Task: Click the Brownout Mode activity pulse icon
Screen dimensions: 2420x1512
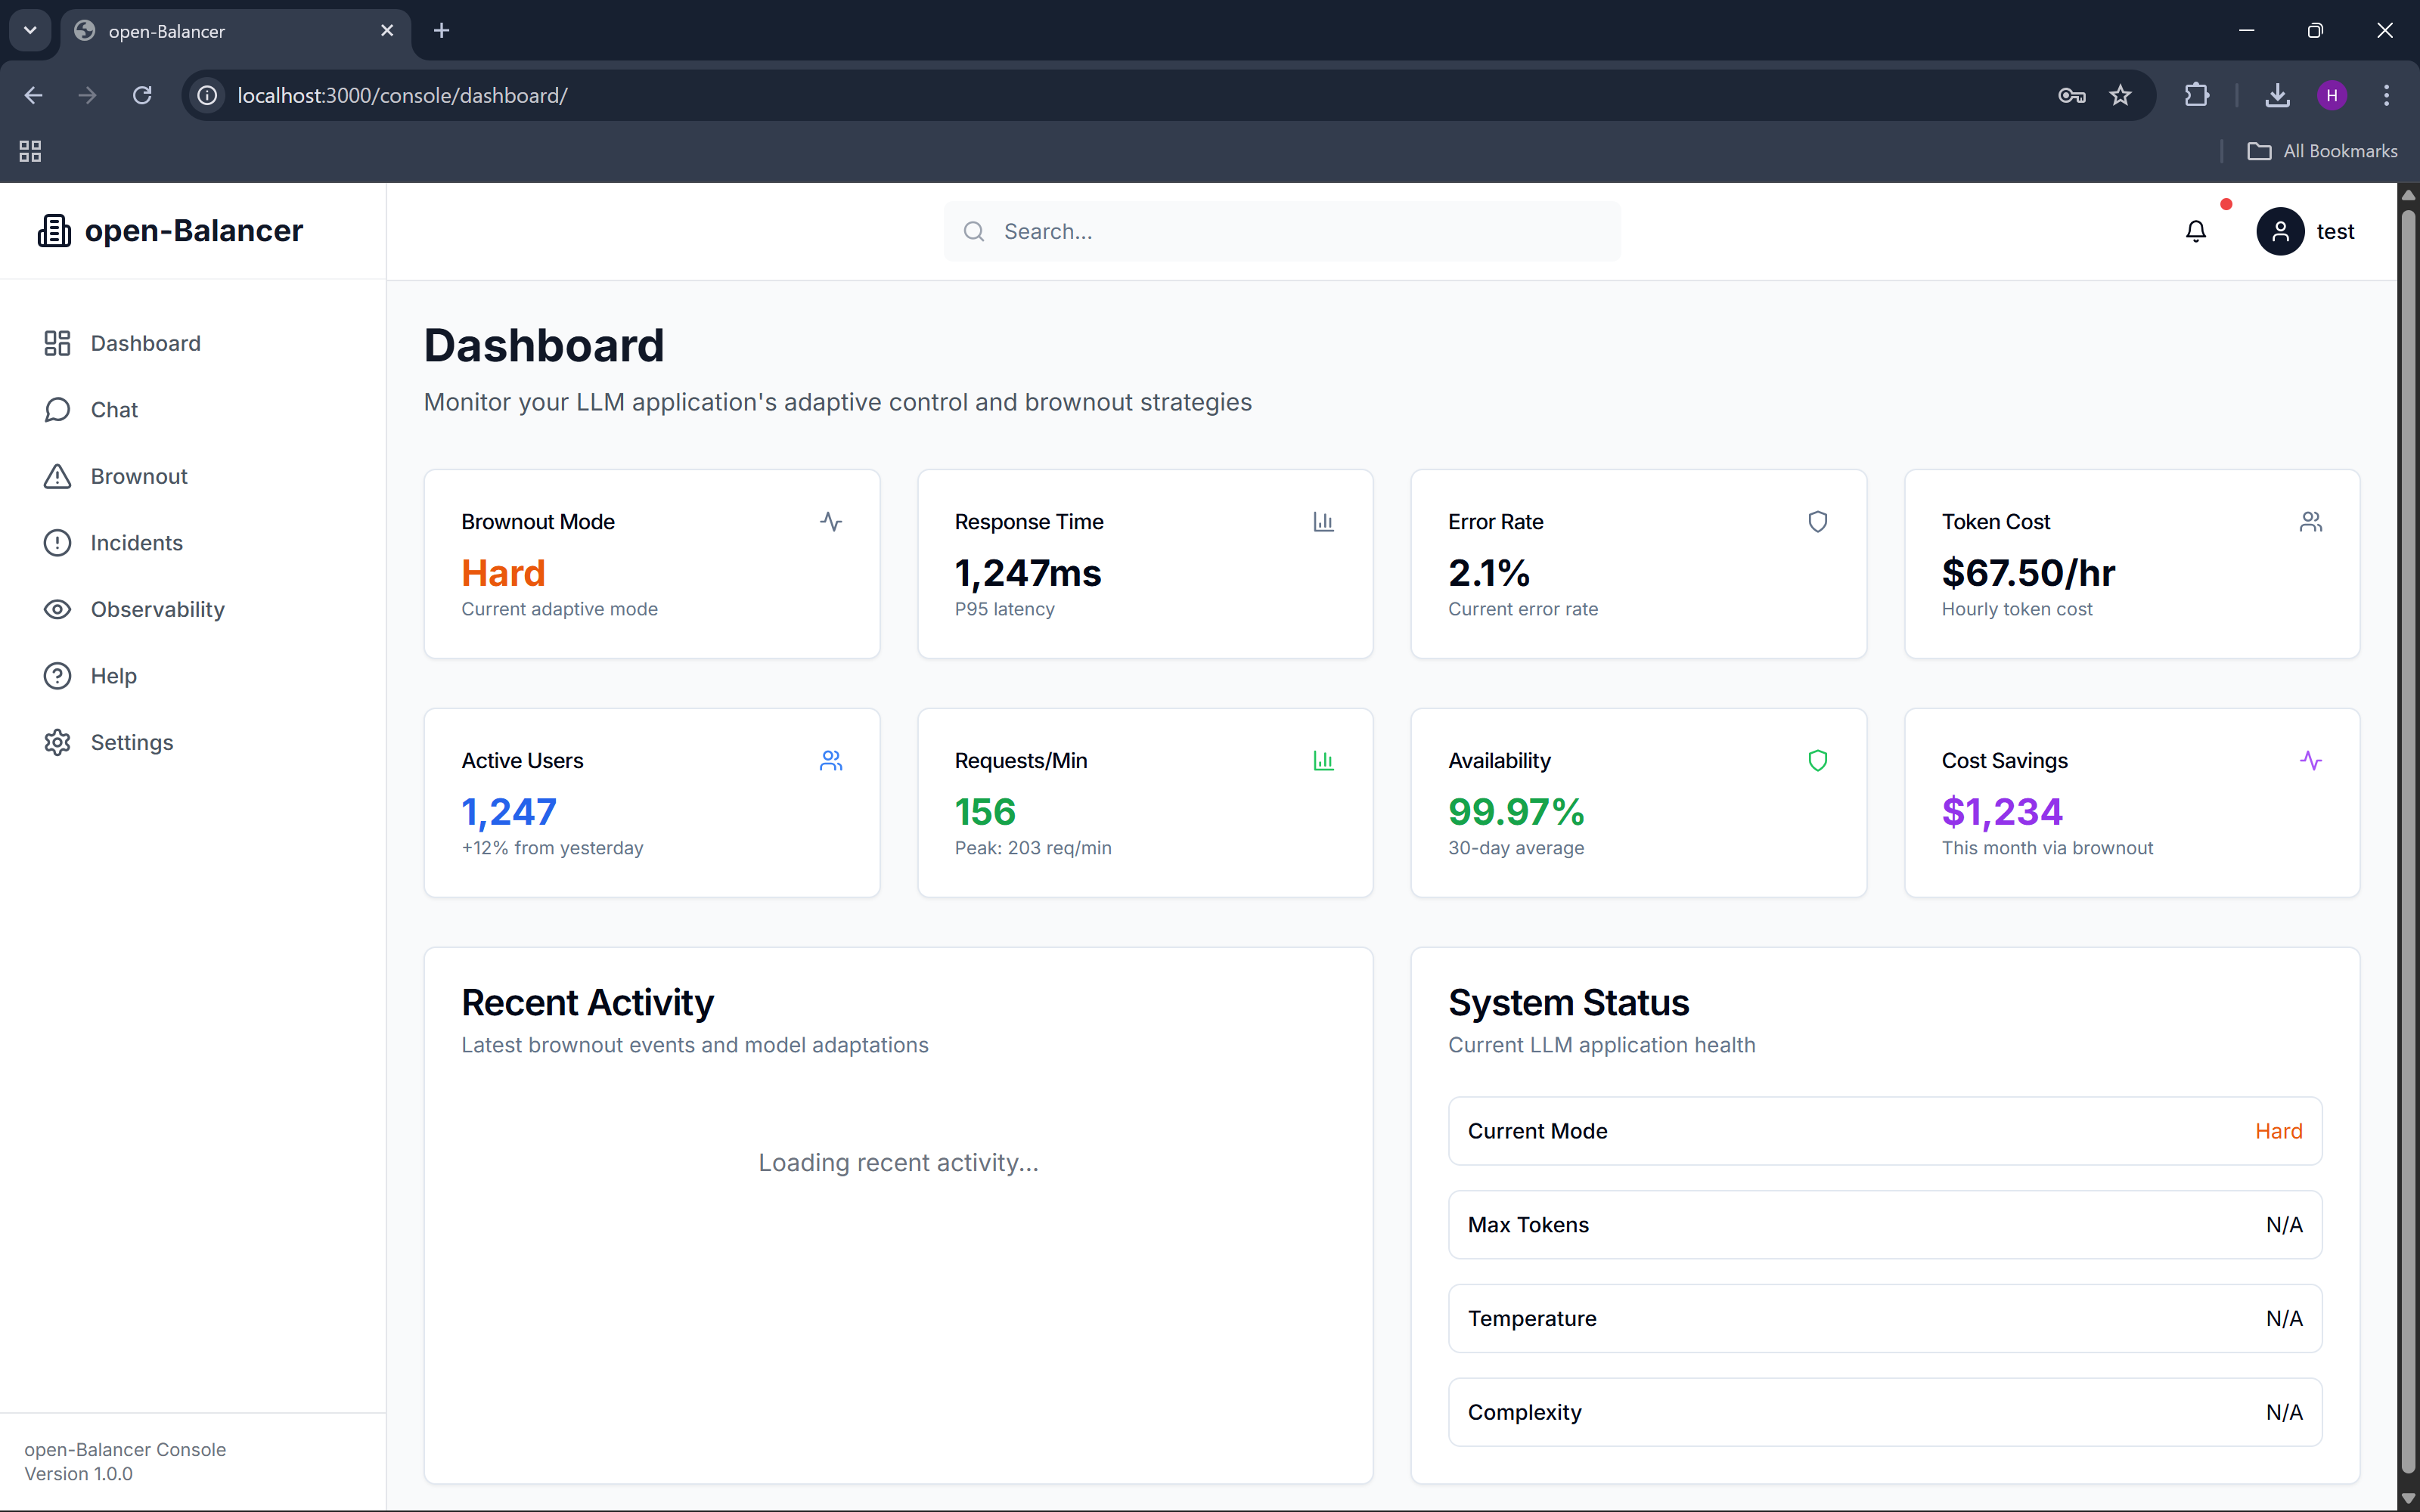Action: 830,521
